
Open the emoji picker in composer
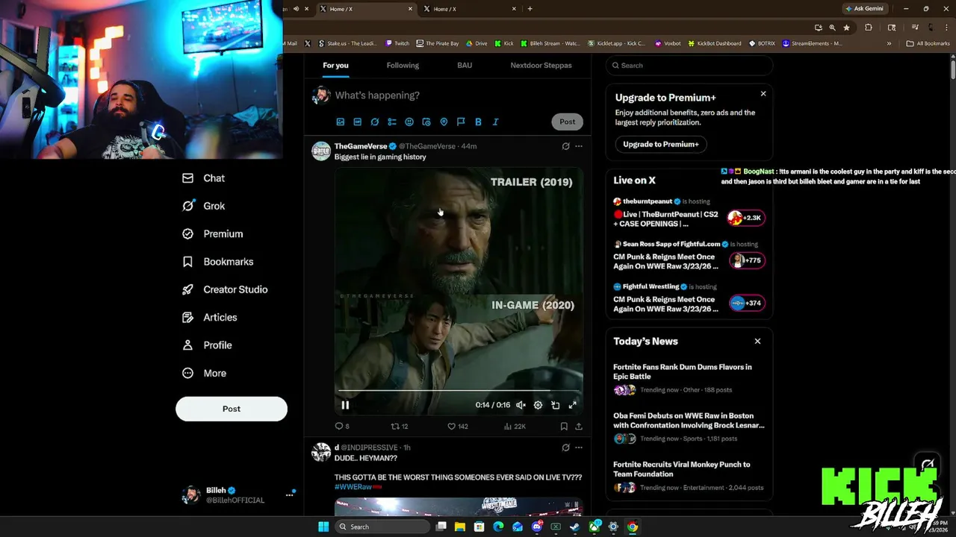[409, 122]
